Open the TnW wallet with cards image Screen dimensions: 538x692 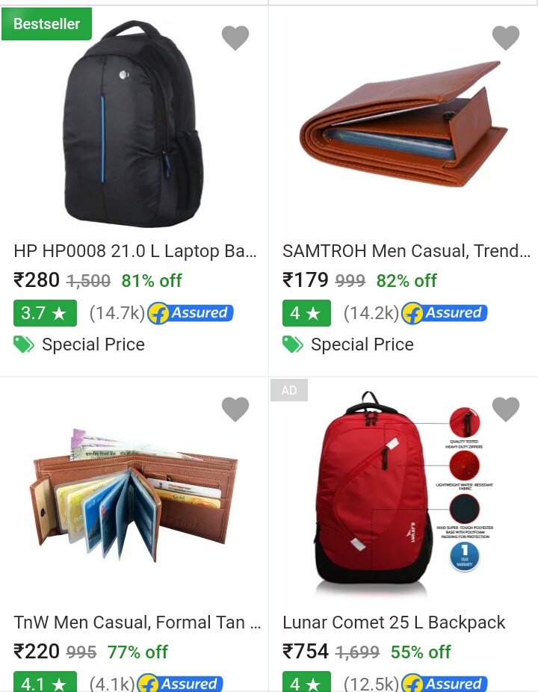[133, 495]
